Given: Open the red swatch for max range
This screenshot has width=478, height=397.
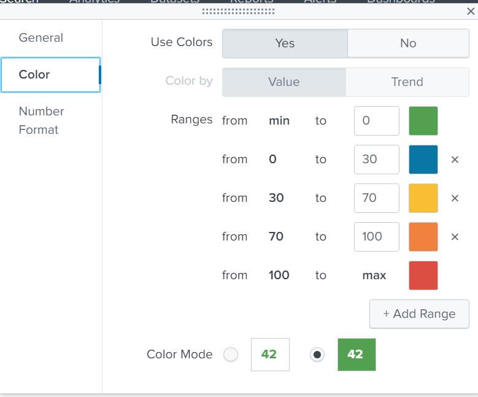Looking at the screenshot, I should pos(423,276).
